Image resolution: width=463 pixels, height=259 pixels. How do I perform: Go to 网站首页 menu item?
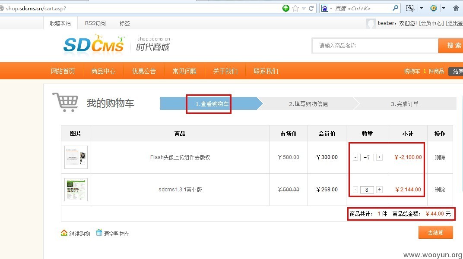[63, 71]
